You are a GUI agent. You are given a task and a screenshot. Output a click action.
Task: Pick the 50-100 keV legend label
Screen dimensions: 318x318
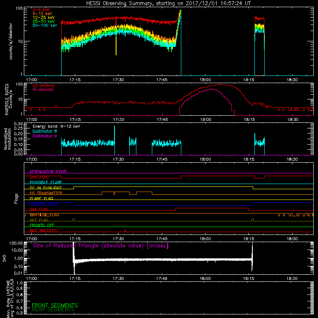(45, 25)
